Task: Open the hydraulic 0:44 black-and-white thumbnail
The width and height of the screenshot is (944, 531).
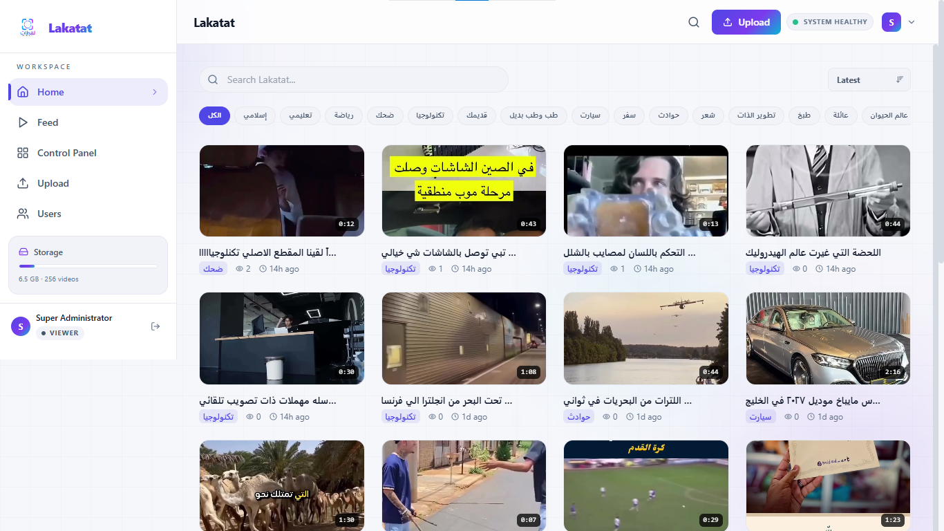Action: coord(829,191)
